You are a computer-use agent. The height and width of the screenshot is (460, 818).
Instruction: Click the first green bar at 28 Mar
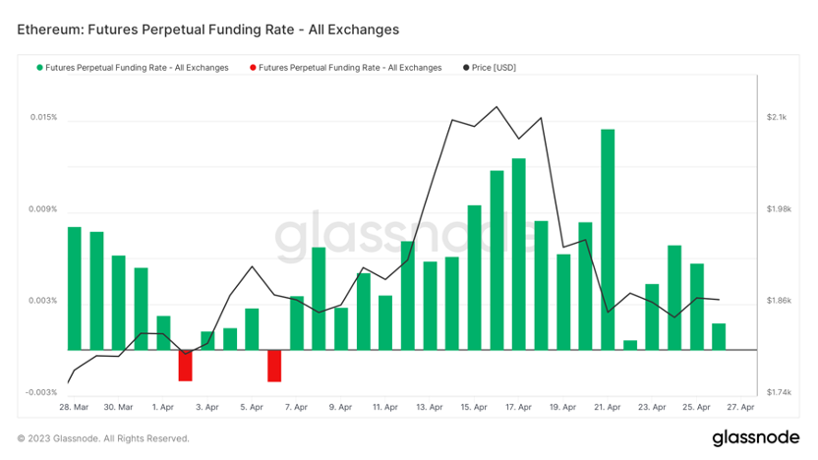[x=74, y=288]
